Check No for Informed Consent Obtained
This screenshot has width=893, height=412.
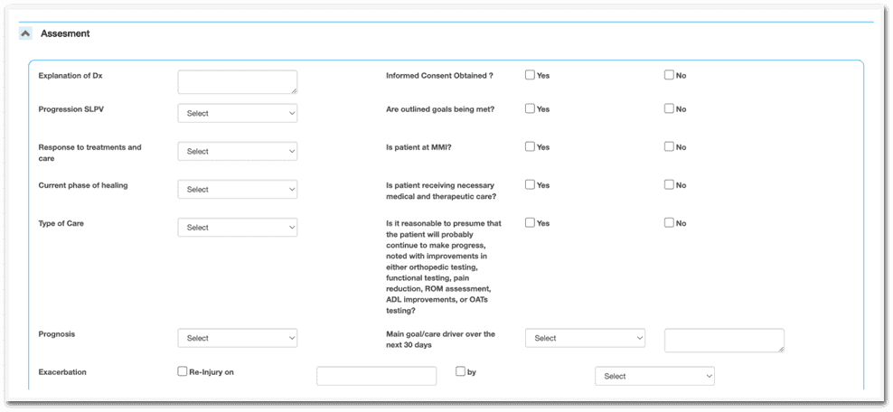[x=670, y=75]
